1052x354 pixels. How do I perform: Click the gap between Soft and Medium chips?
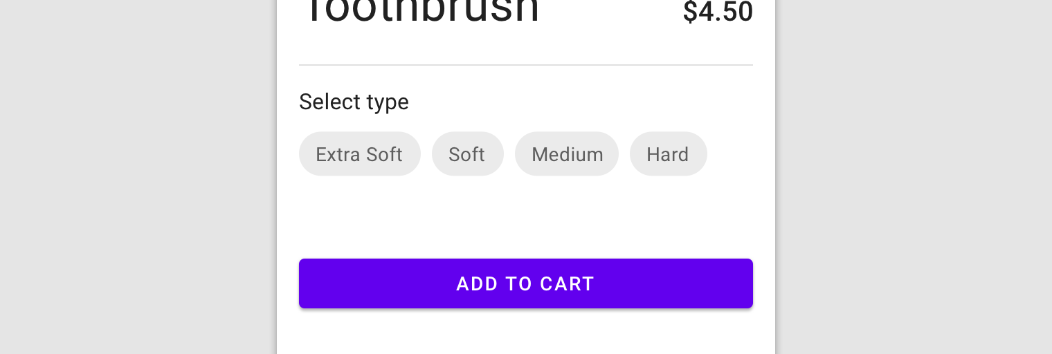coord(509,153)
